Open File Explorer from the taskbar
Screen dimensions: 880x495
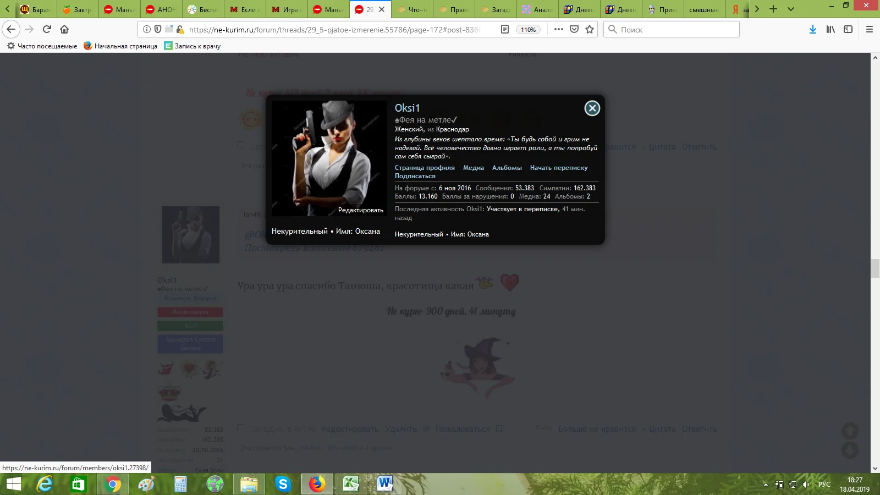(x=249, y=484)
